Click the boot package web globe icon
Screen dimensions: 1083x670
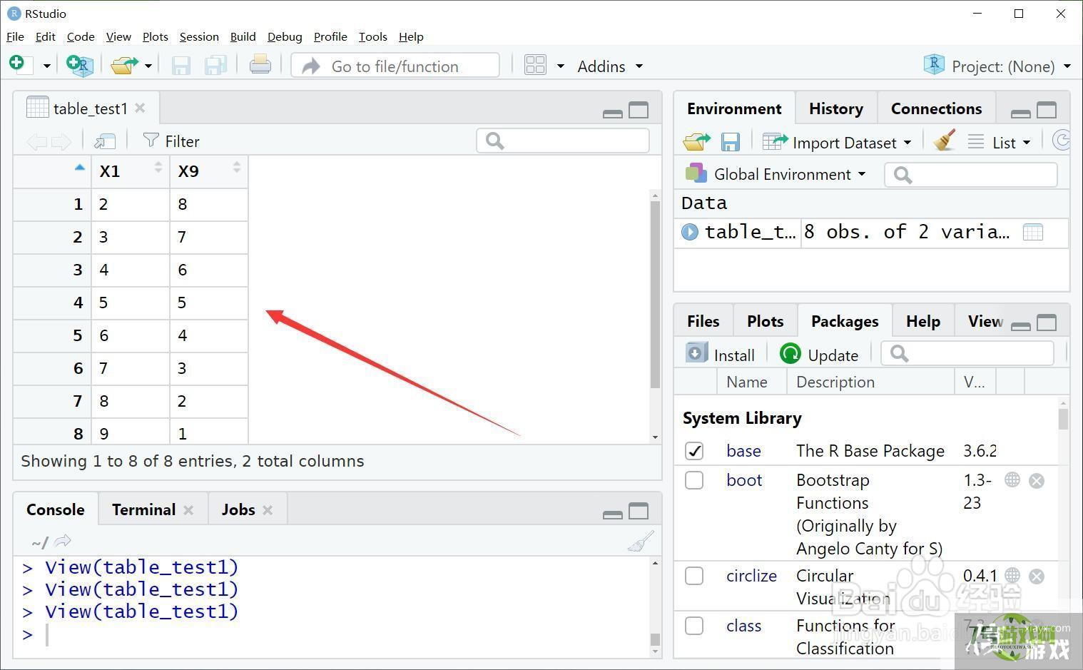[1012, 479]
